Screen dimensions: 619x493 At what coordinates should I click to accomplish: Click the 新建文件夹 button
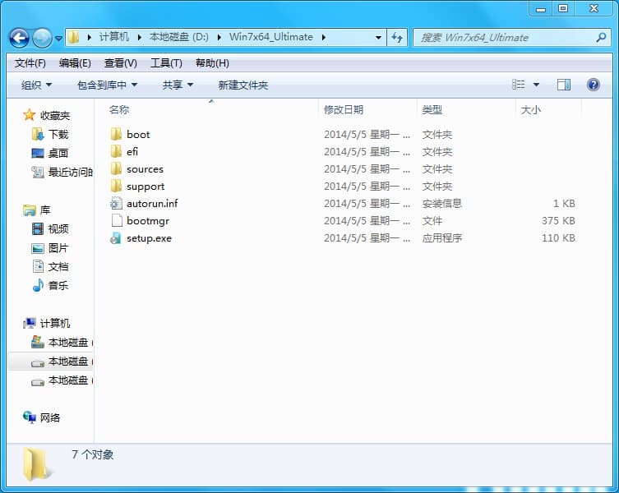coord(243,85)
